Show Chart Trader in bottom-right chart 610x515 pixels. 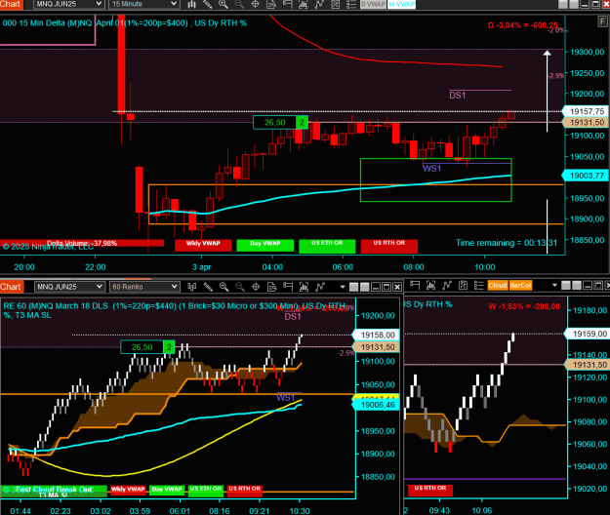pyautogui.click(x=415, y=285)
